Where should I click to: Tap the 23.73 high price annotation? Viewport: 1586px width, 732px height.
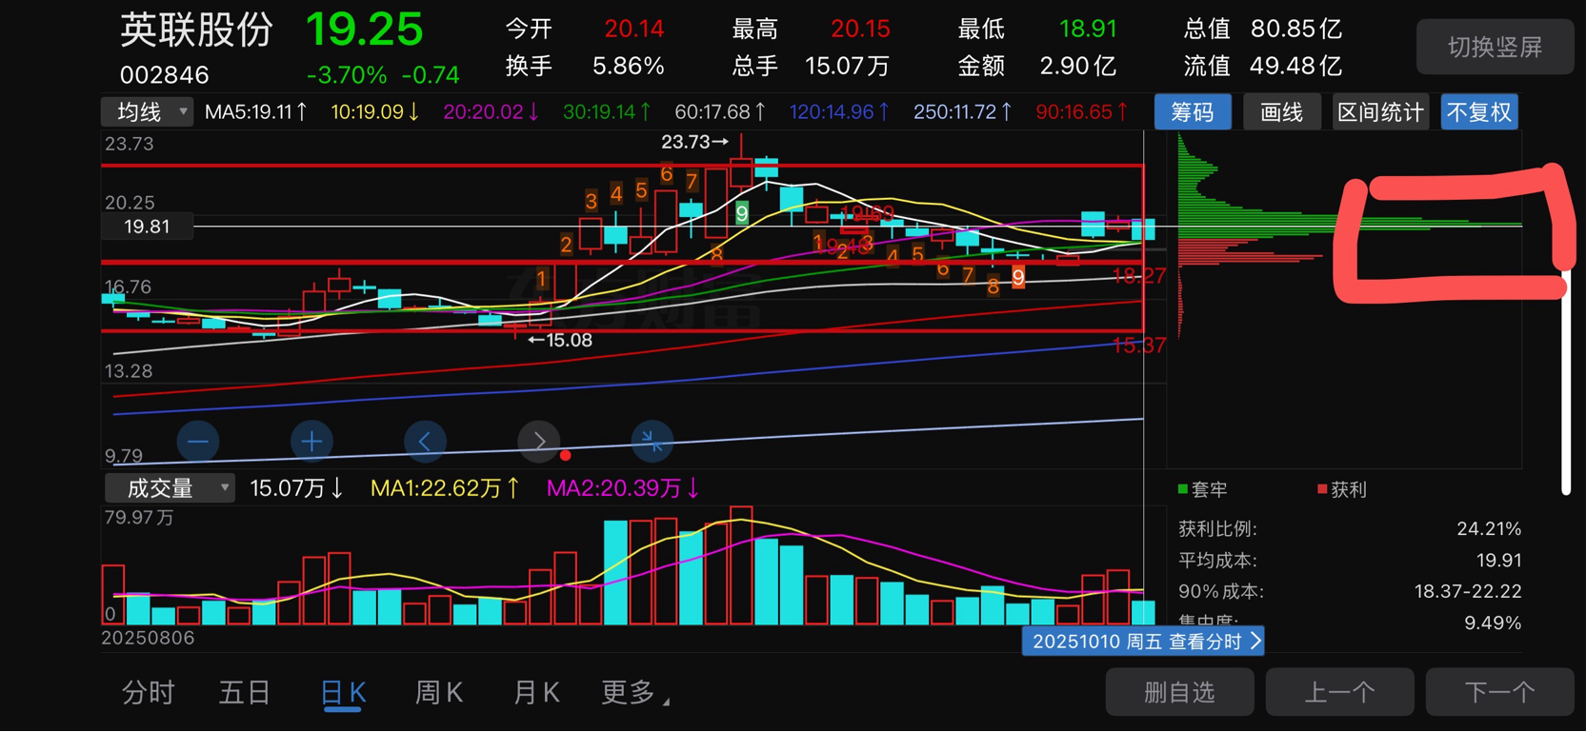point(694,142)
